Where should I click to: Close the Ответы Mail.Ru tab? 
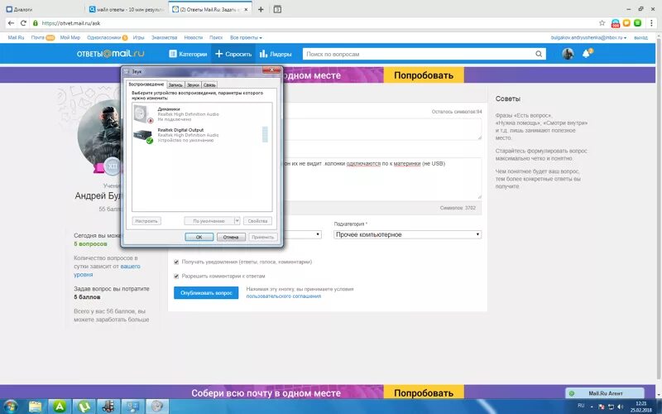247,9
